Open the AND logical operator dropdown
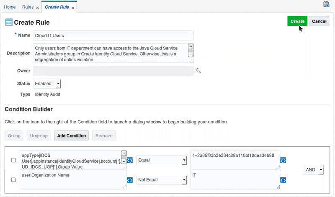 [x=314, y=170]
